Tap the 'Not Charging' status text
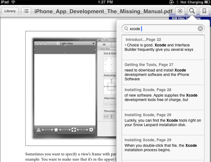The height and width of the screenshot is (162, 211). [192, 2]
